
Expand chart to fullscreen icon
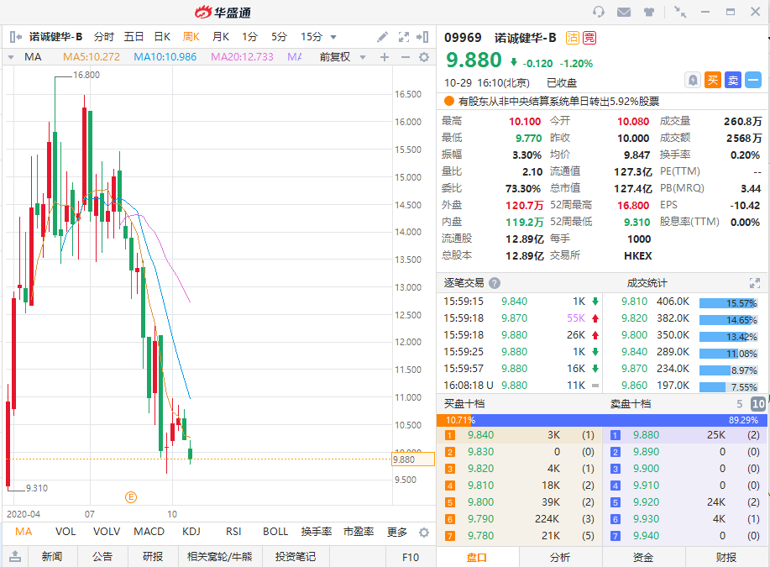[x=404, y=37]
